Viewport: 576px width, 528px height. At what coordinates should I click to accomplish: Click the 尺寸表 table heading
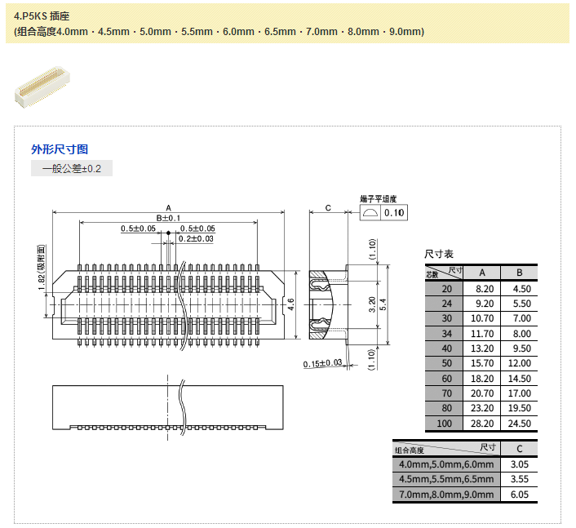point(439,255)
